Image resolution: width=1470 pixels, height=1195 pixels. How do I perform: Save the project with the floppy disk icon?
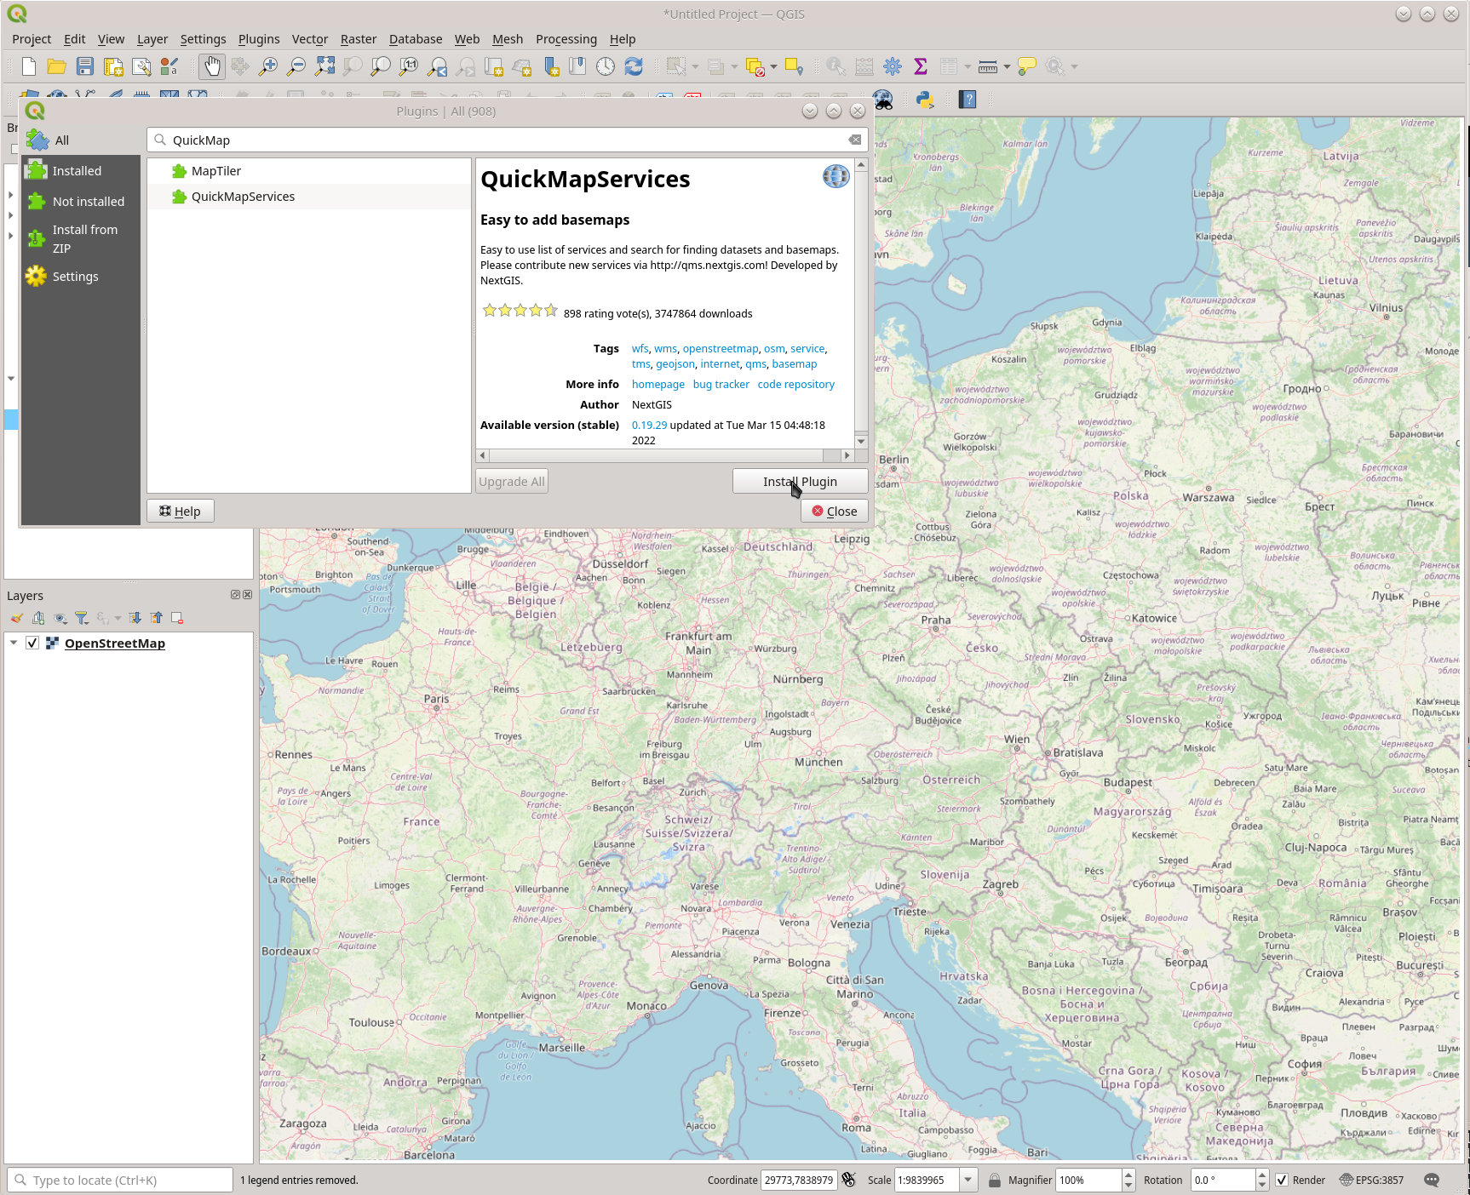tap(85, 66)
